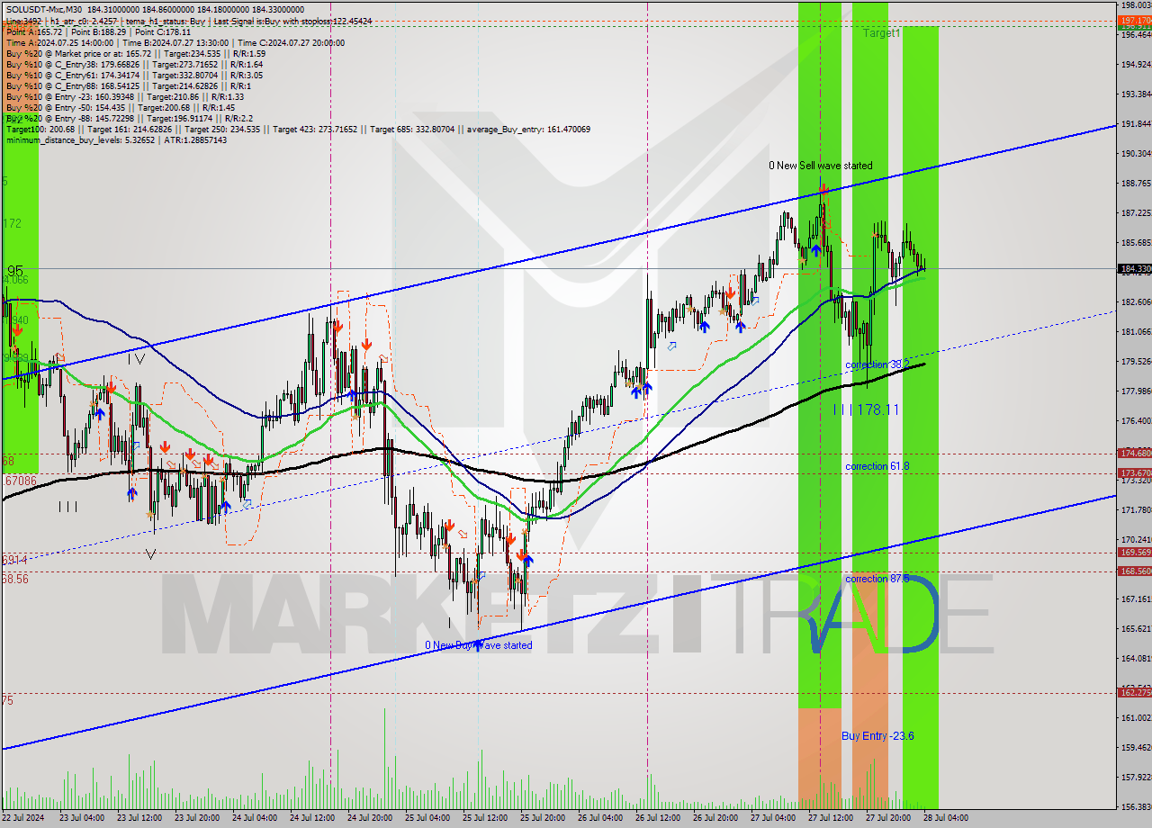Click the orange 197.170 price tag

click(x=1134, y=20)
